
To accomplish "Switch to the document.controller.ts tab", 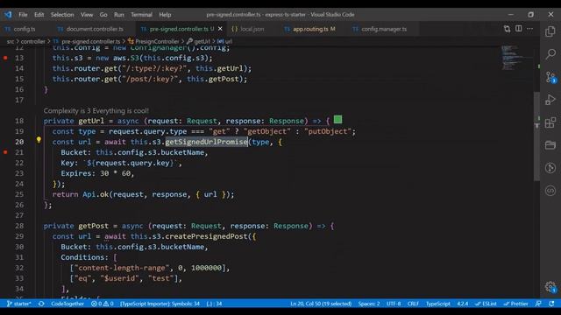I will 95,29.
